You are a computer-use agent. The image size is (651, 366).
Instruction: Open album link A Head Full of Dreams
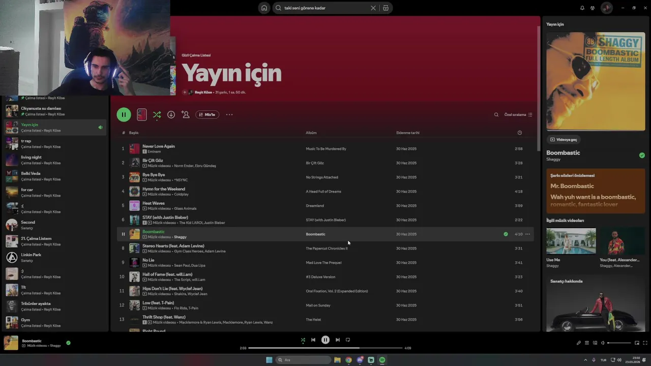(x=323, y=192)
